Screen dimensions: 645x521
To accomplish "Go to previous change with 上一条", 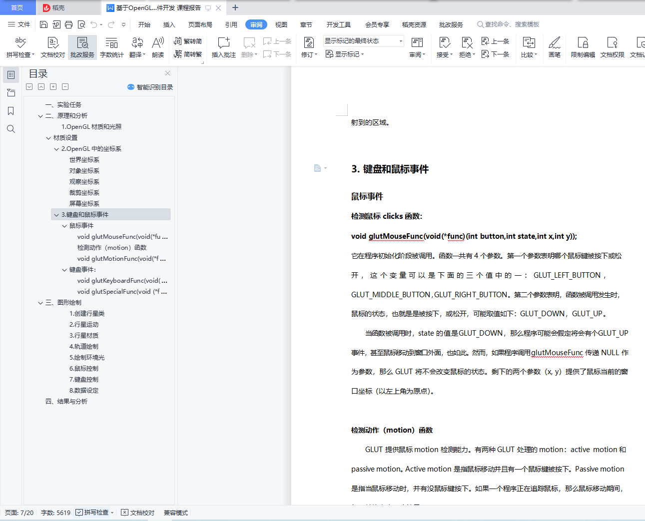I will click(496, 41).
